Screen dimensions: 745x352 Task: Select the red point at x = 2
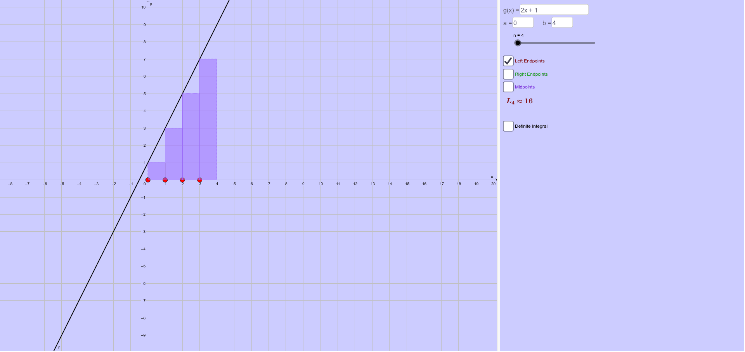182,180
